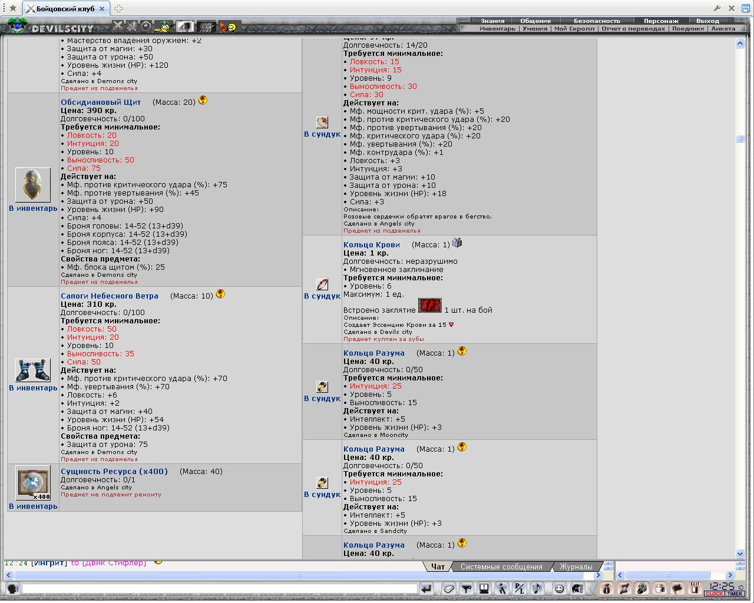The image size is (754, 603).
Task: Click the flag icon in bottom bar
Action: (677, 588)
